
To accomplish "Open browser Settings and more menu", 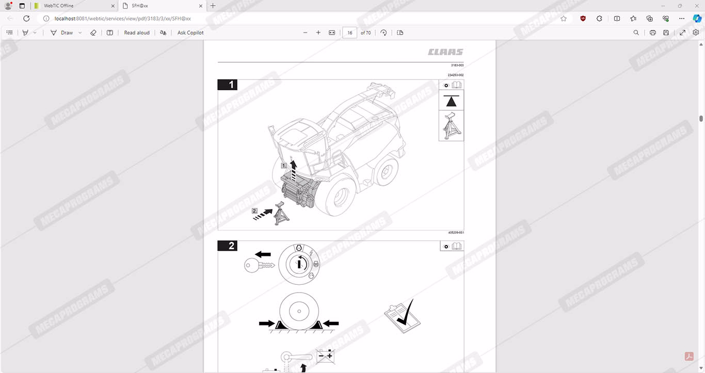I will pyautogui.click(x=682, y=18).
